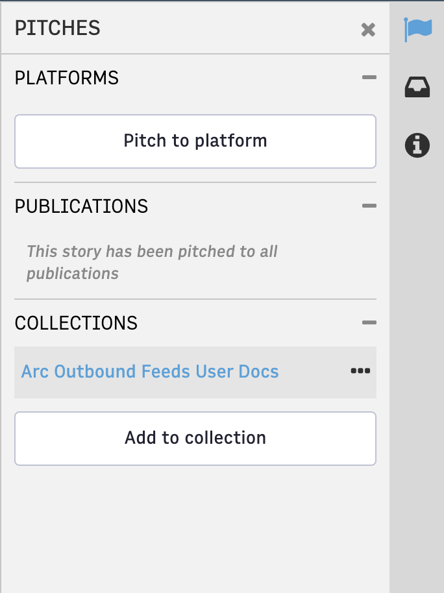444x593 pixels.
Task: Select the COLLECTIONS section heading
Action: (x=76, y=323)
